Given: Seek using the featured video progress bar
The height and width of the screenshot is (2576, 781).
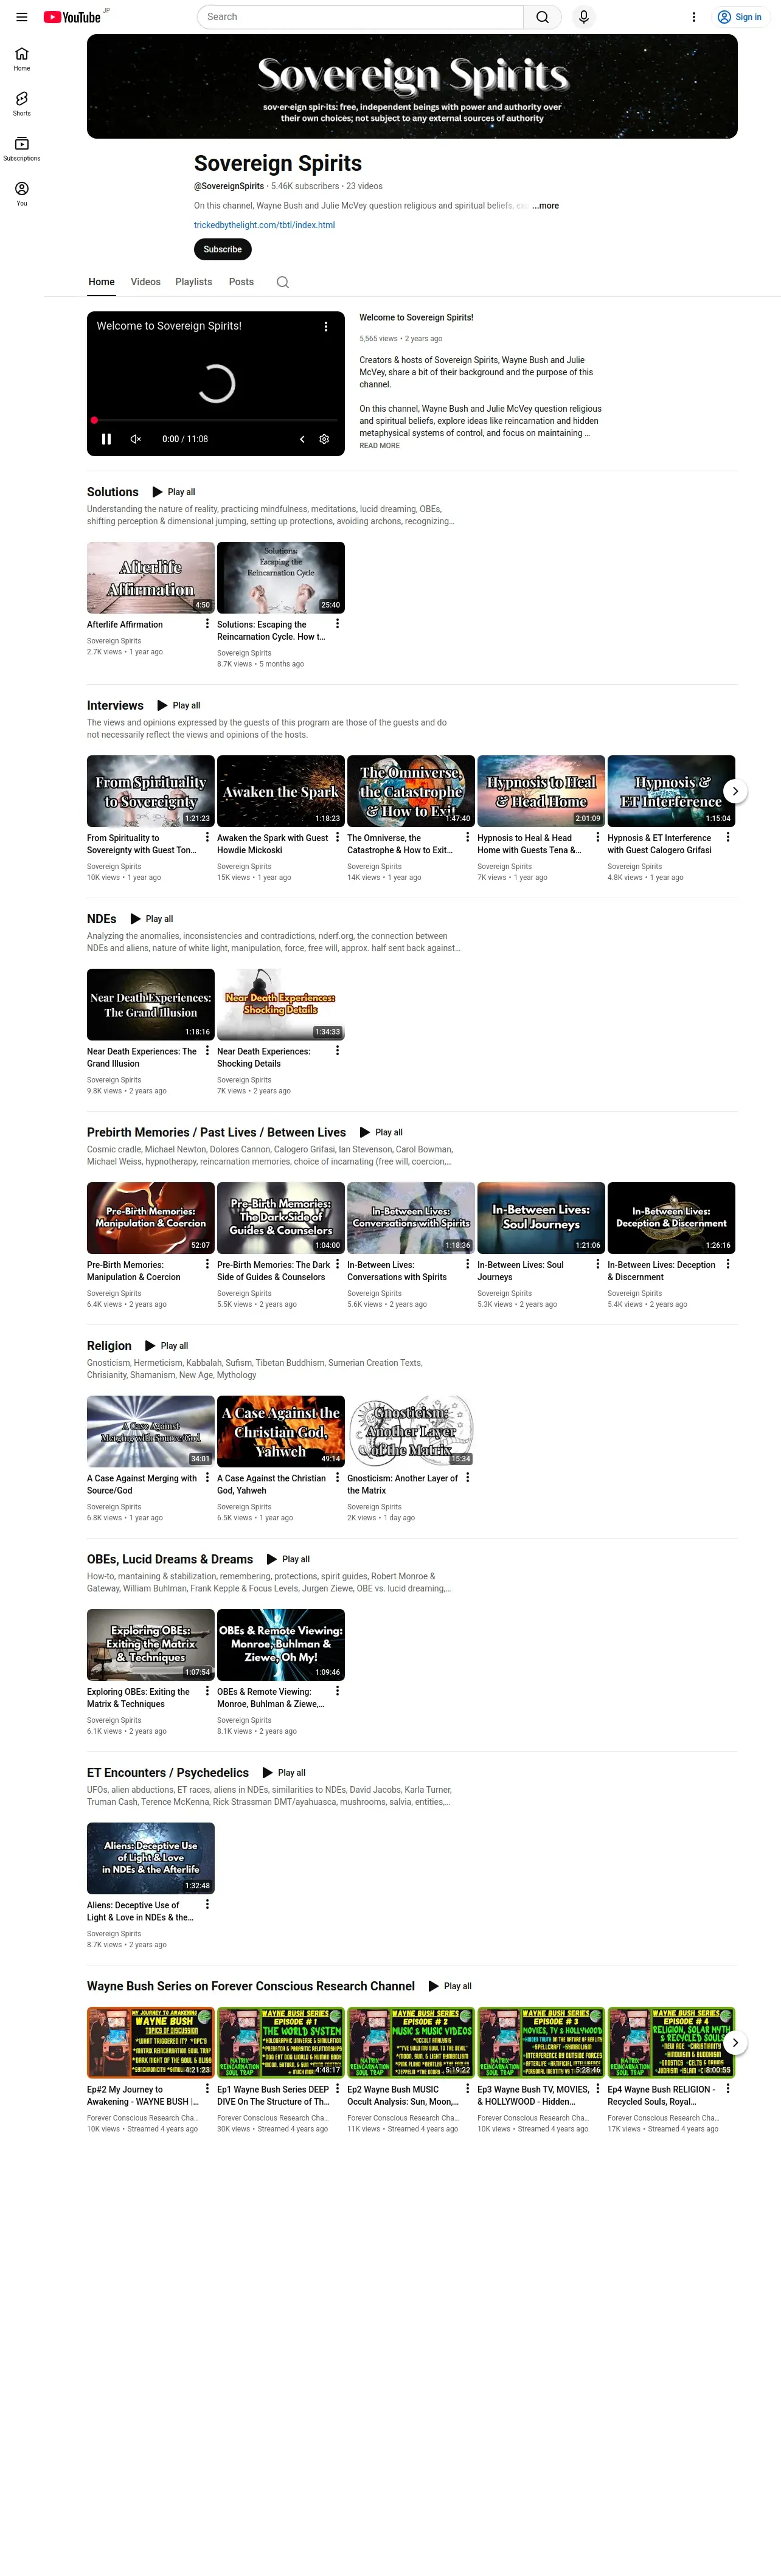Looking at the screenshot, I should point(216,421).
